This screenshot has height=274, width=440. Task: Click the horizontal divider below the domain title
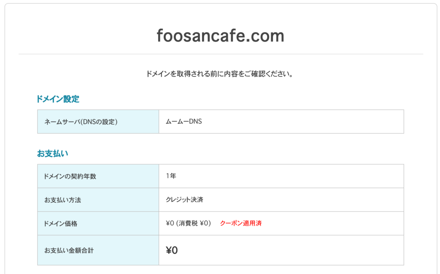coord(220,54)
